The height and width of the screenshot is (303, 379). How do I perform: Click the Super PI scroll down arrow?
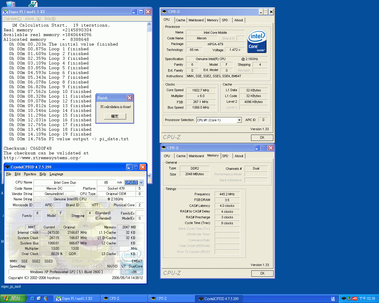tap(149, 175)
